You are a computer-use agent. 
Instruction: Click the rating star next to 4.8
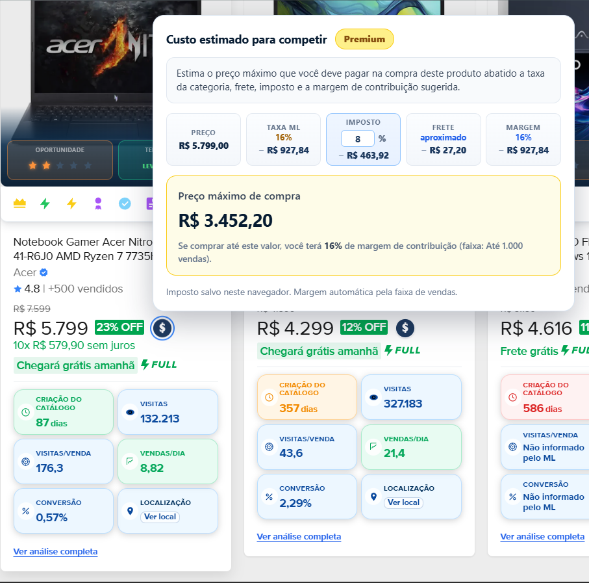(x=18, y=289)
